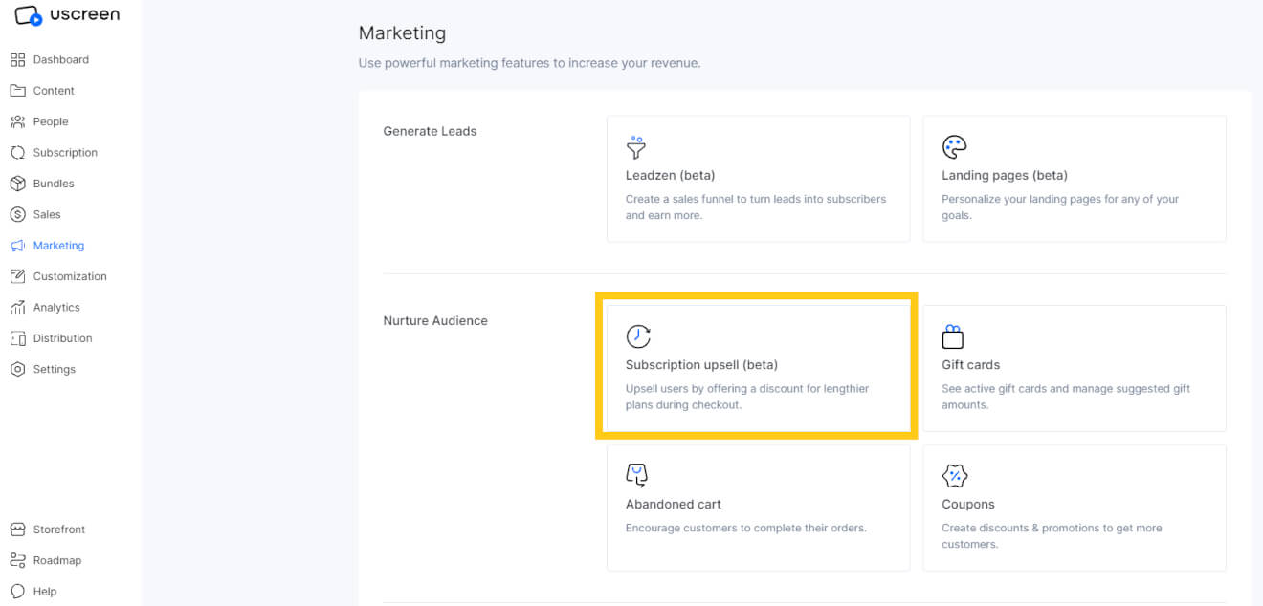Click the Settings gear icon
This screenshot has width=1263, height=606.
pyautogui.click(x=17, y=369)
